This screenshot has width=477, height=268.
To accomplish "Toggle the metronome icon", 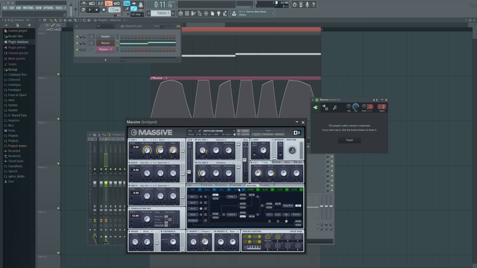I will click(84, 4).
